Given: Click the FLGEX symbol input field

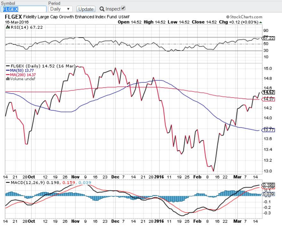Looking at the screenshot, I should (24, 9).
